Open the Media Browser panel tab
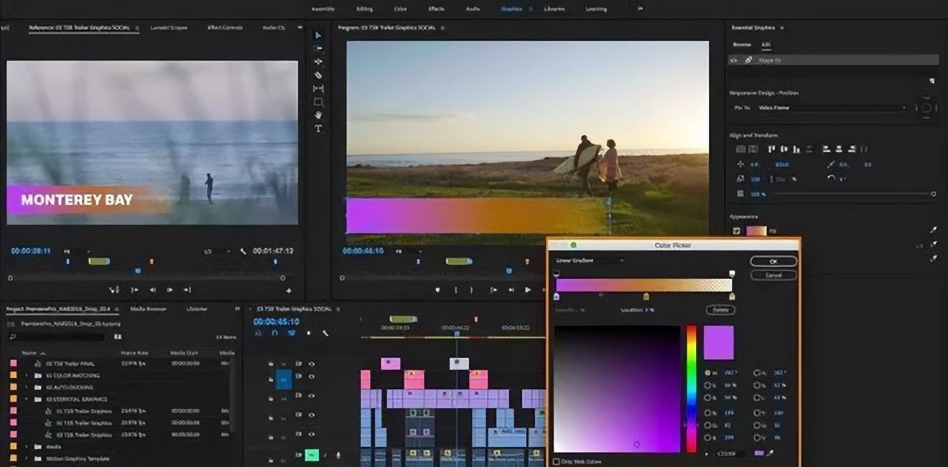This screenshot has width=948, height=467. pos(147,308)
